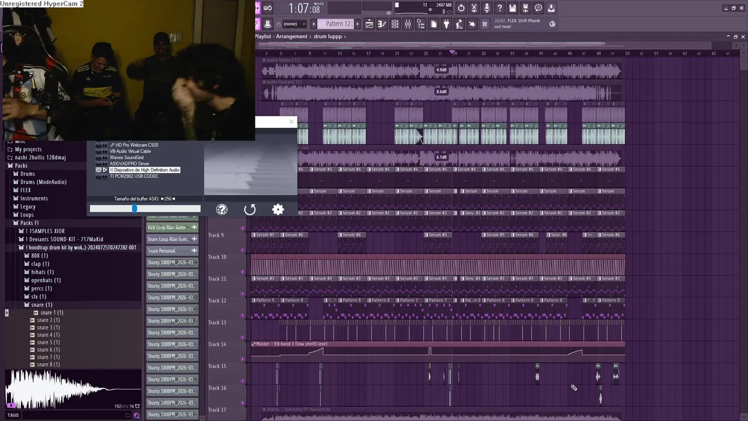
Task: Play the sample preview with purple play button
Action: point(10,405)
